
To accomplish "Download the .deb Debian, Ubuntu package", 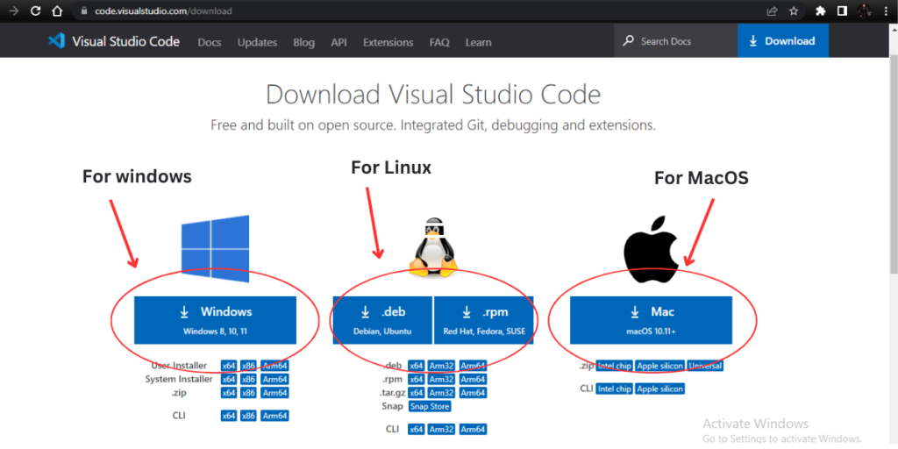I will [382, 320].
